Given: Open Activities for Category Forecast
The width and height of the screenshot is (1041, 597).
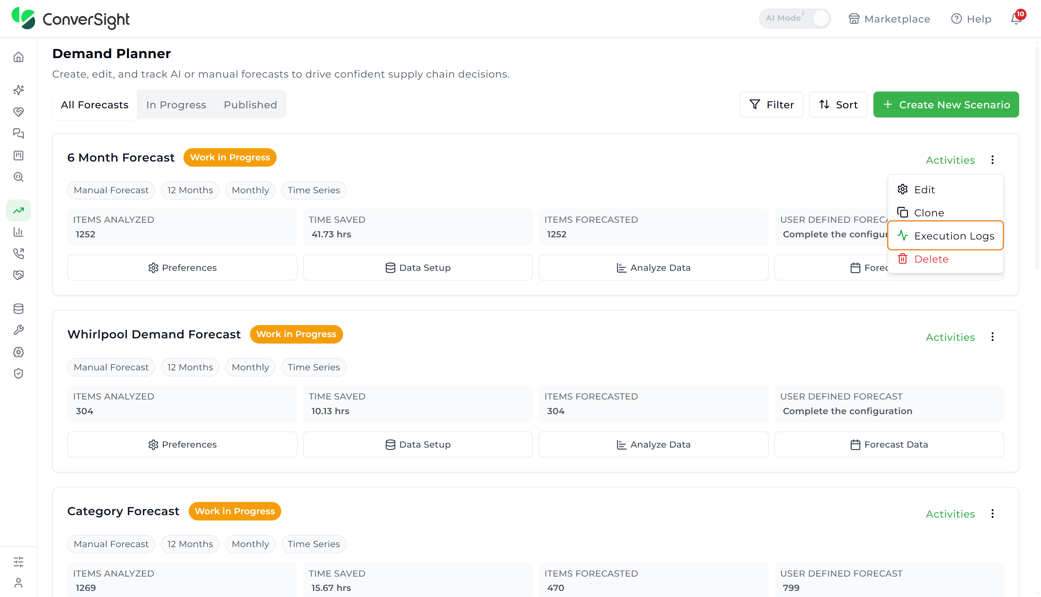Looking at the screenshot, I should pyautogui.click(x=950, y=514).
